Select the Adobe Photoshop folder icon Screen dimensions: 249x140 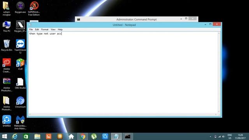click(7, 103)
